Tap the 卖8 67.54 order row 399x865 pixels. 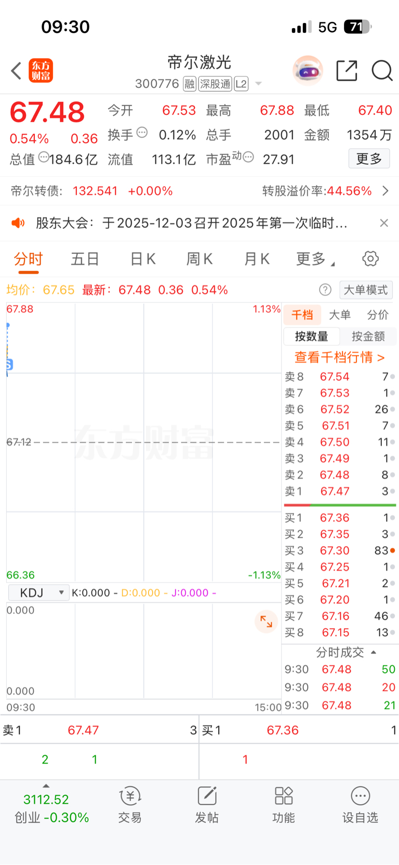[340, 377]
